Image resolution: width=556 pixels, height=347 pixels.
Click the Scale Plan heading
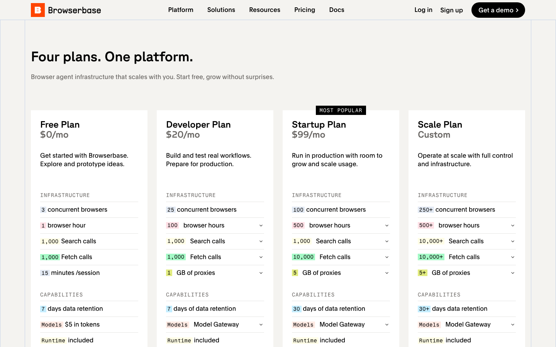[x=440, y=125]
